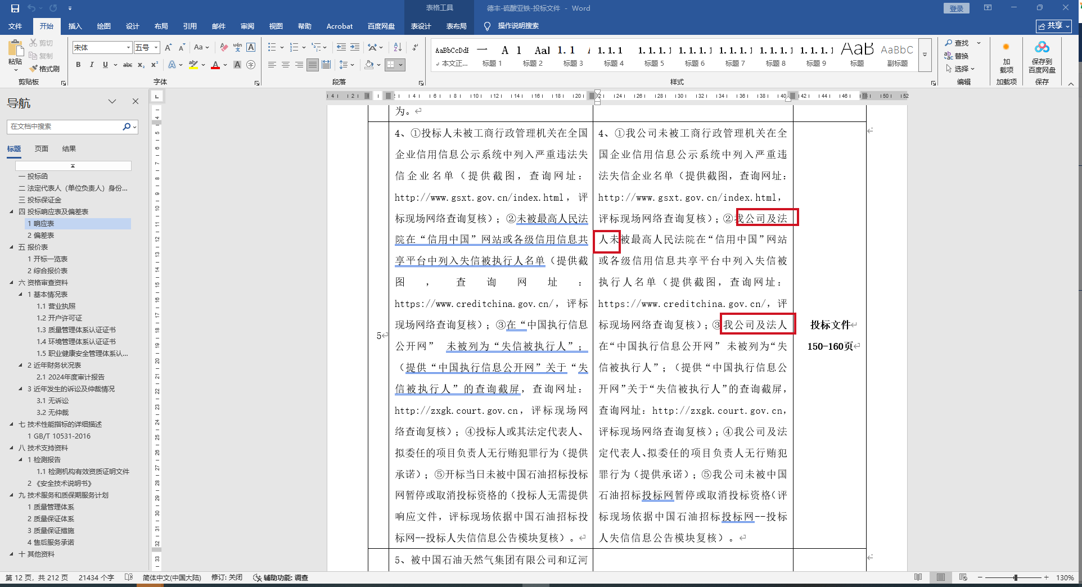
Task: Undo the last action
Action: [31, 8]
